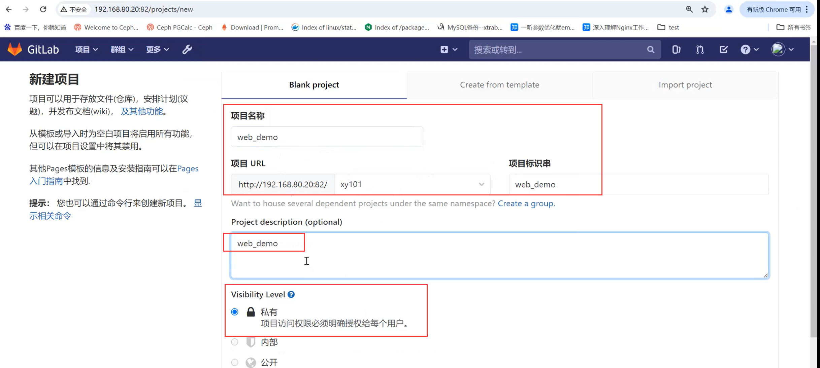Click the Visibility Level help question icon
This screenshot has width=820, height=368.
(291, 294)
